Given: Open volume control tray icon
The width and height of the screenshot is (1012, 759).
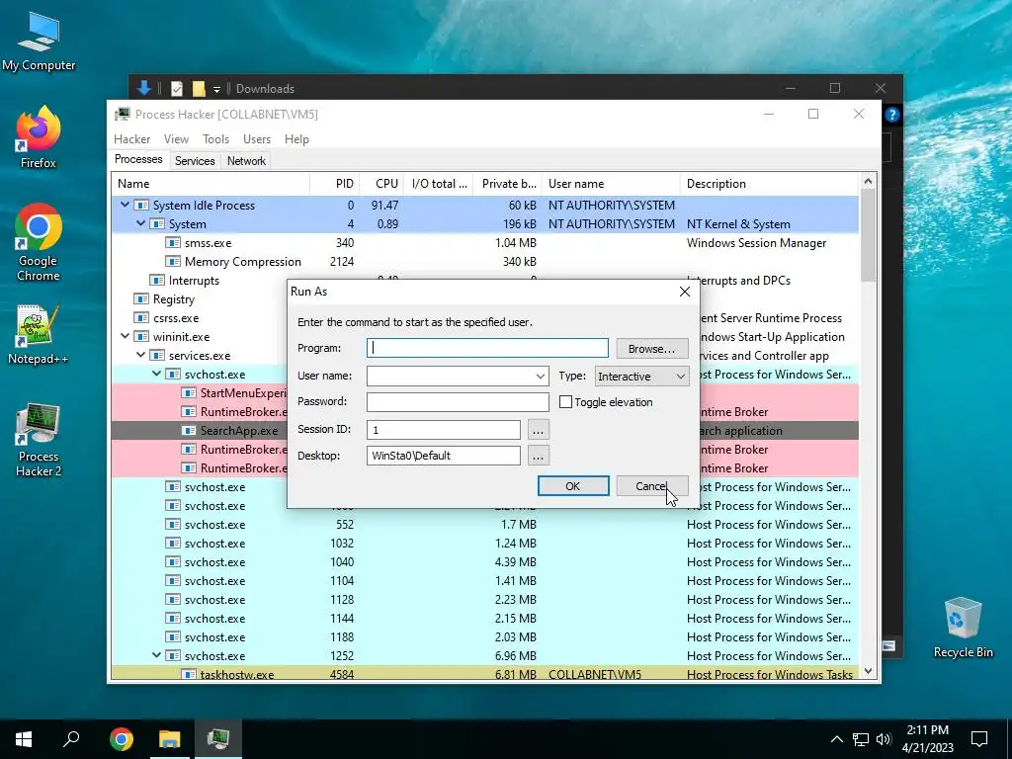Looking at the screenshot, I should (884, 739).
